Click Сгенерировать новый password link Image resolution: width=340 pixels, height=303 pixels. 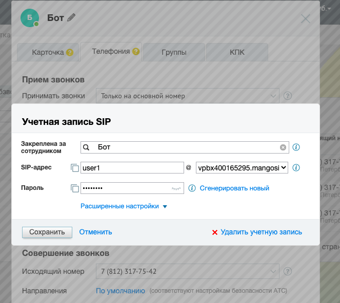click(x=234, y=188)
